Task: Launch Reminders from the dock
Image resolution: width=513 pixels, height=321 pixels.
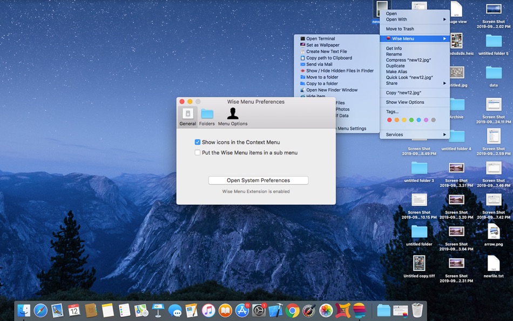Action: tap(124, 310)
